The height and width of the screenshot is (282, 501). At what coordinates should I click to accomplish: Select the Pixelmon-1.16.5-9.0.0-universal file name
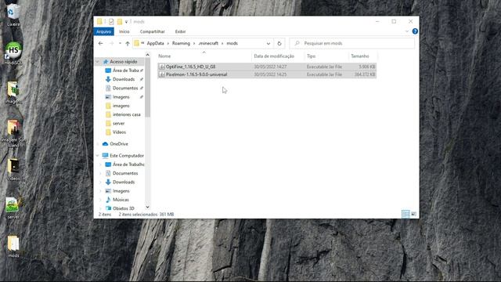[x=196, y=74]
